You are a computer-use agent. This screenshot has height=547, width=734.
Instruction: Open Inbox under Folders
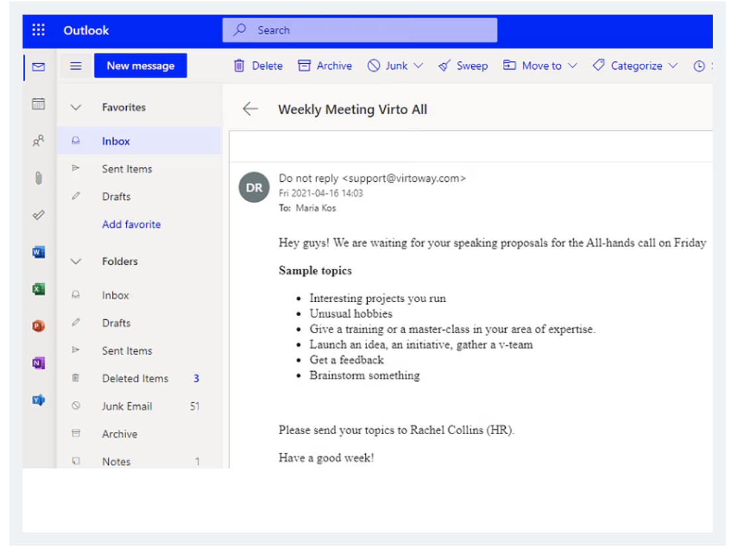[139, 295]
